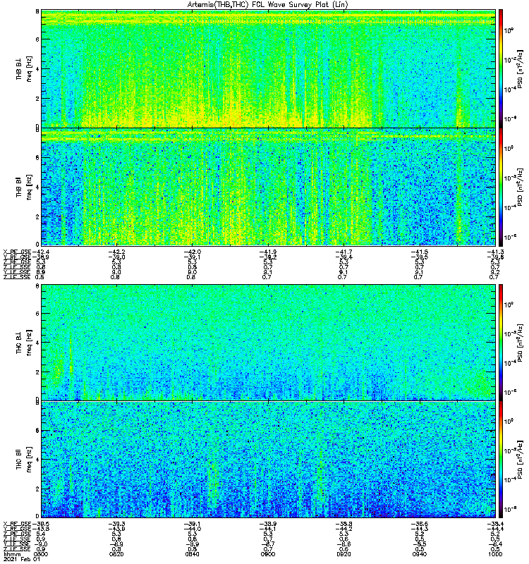This screenshot has height=564, width=529.
Task: Click the 'THC B⊥ freq [Hz]' axis label
Action: (24, 343)
